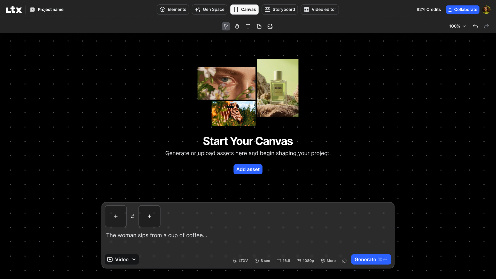Open the Video mode dropdown
Image resolution: width=496 pixels, height=279 pixels.
[122, 259]
